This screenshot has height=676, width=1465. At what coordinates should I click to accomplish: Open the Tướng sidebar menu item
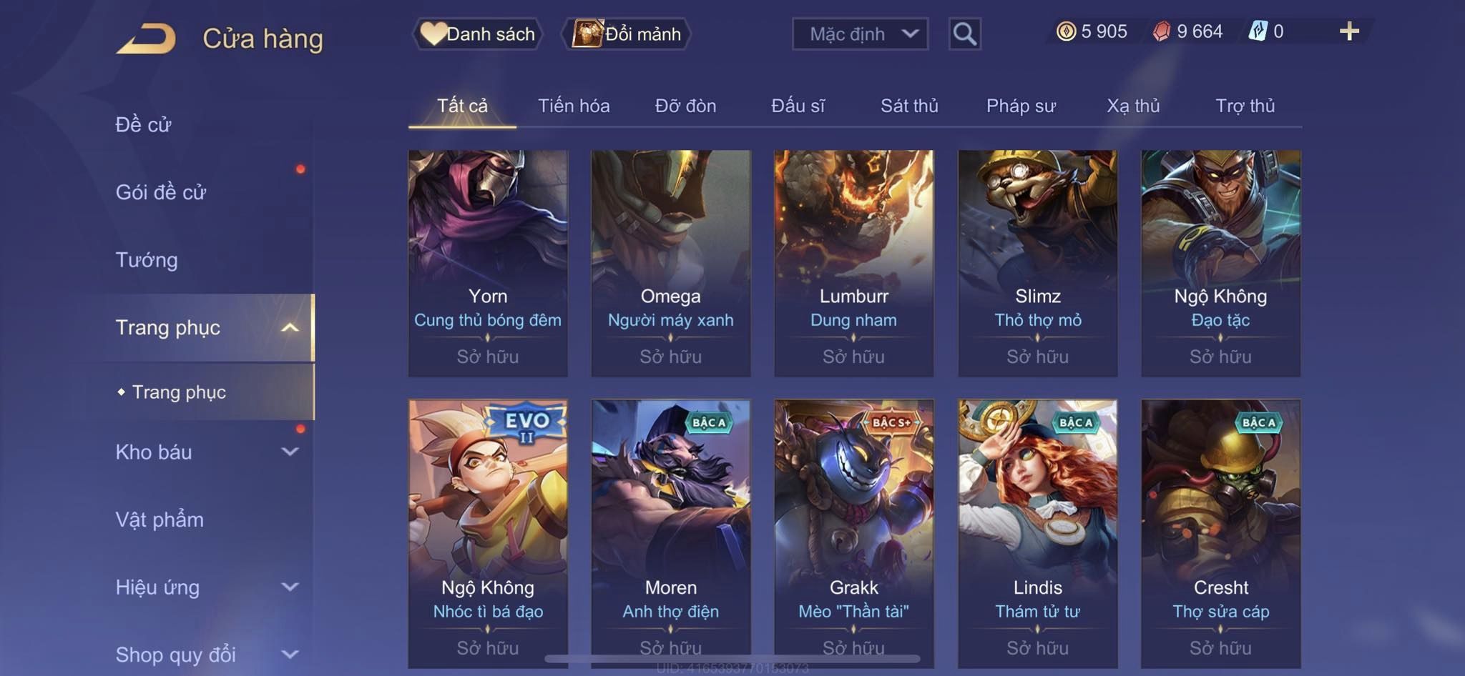[x=147, y=260]
